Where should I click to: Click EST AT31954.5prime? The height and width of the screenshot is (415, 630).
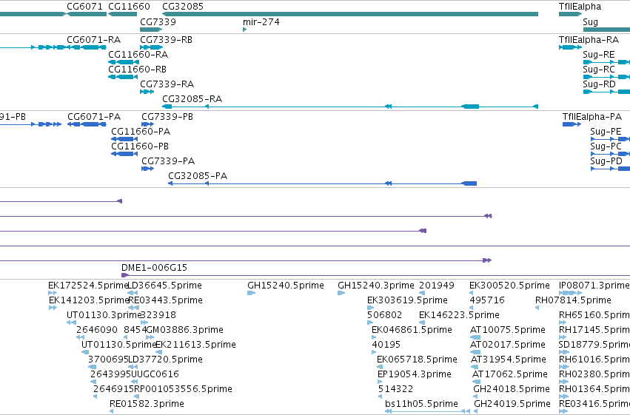click(x=509, y=360)
